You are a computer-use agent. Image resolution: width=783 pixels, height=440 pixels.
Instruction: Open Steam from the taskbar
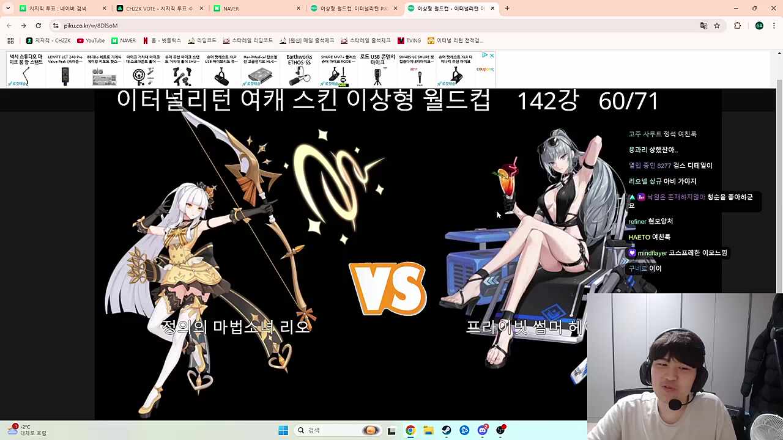click(447, 430)
